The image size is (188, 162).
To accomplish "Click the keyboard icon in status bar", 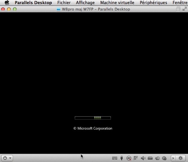I will click(115, 158).
